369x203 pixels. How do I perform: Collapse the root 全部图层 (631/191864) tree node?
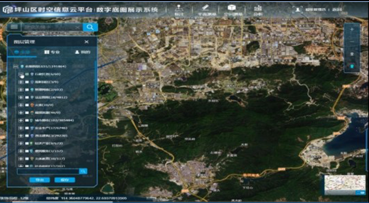click(15, 66)
